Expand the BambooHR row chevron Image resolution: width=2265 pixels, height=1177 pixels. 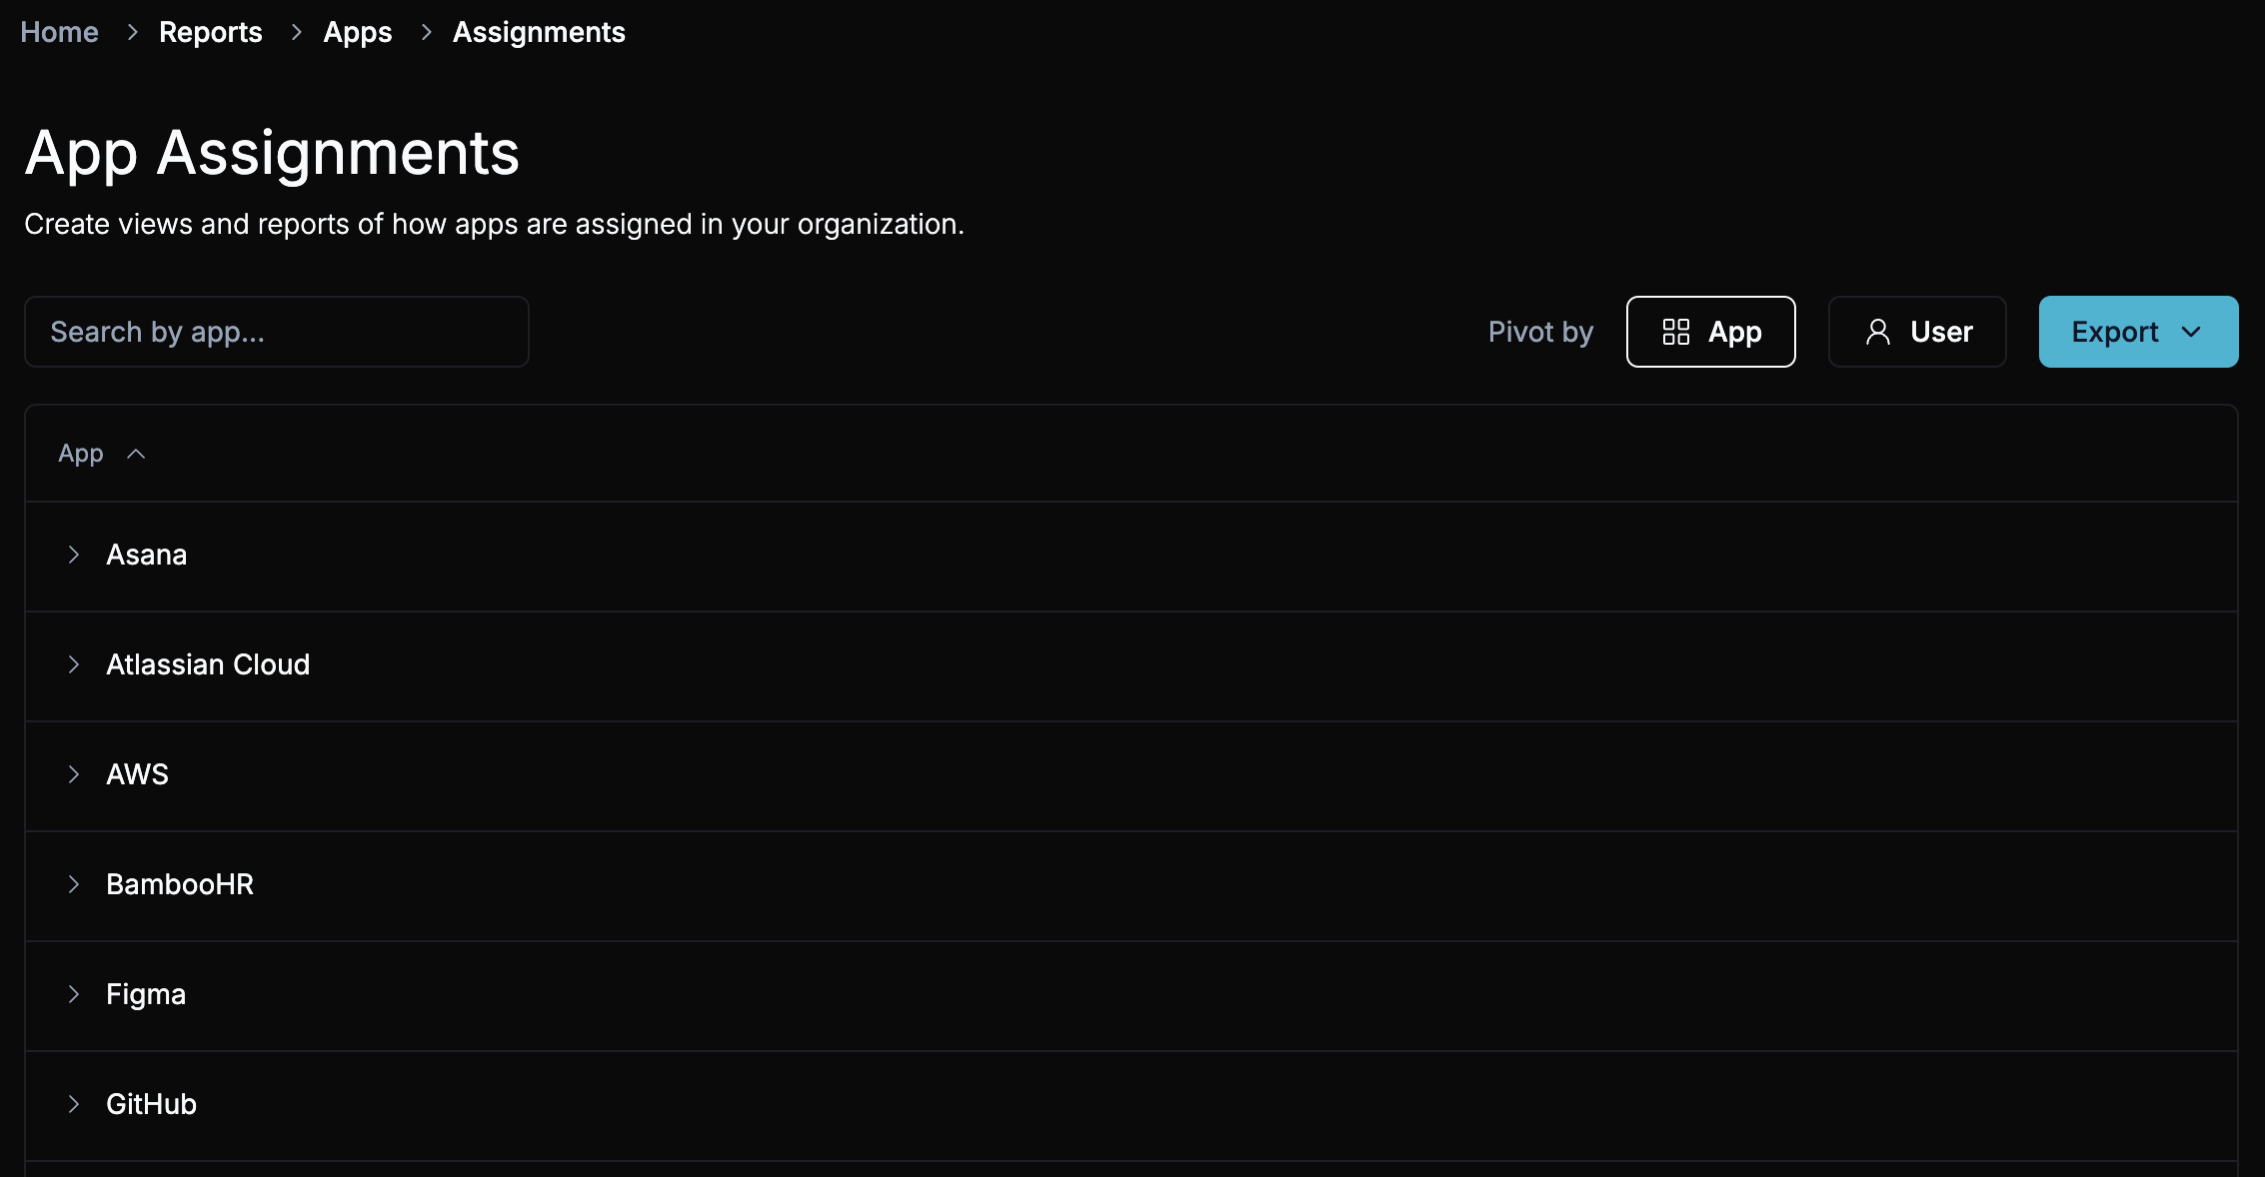(x=74, y=884)
